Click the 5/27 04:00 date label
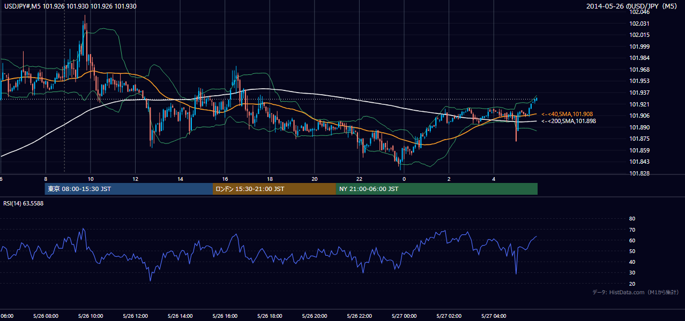The height and width of the screenshot is (321, 685). pos(494,316)
